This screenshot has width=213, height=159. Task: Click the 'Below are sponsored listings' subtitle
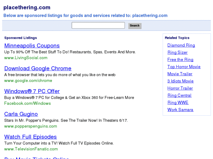86,15
